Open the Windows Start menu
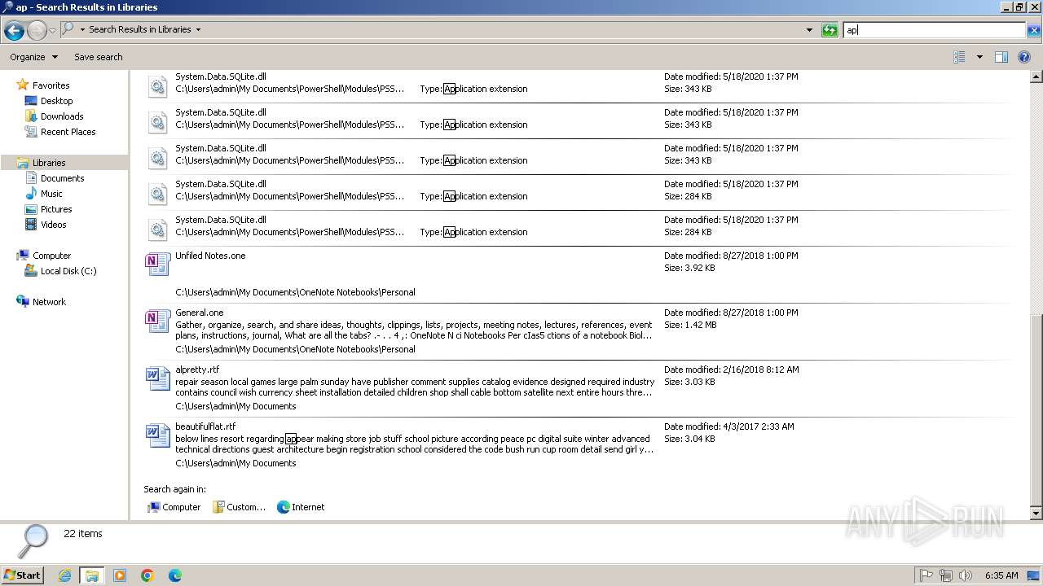This screenshot has width=1043, height=586. click(23, 575)
